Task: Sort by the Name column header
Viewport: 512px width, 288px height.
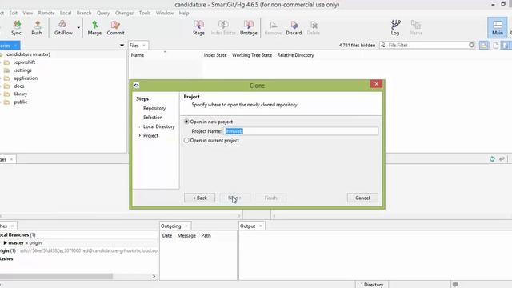Action: 138,55
